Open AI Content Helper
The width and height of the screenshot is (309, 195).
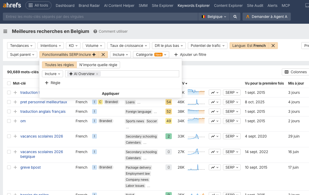click(119, 6)
